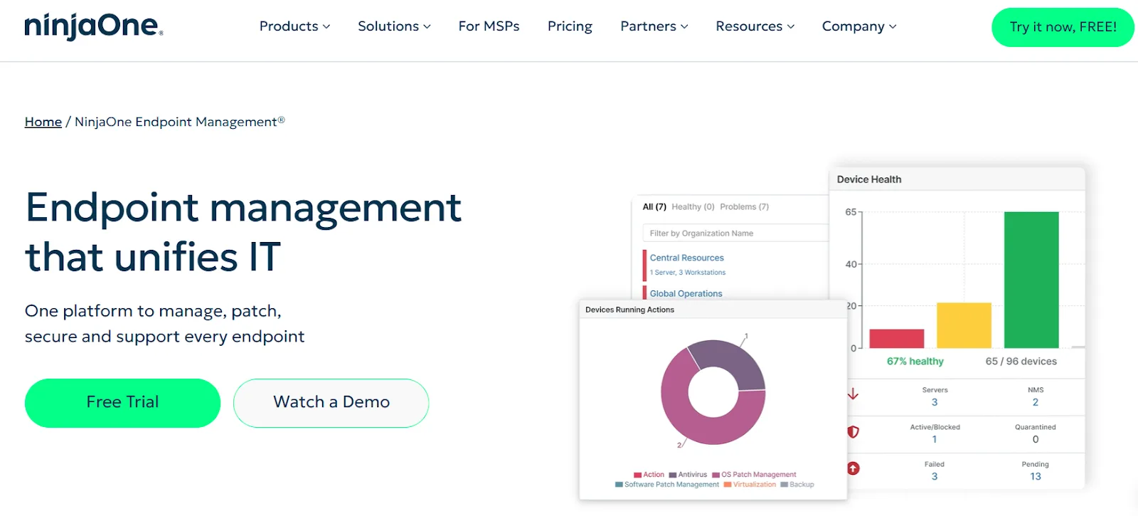
Task: Click the red bar in Device Health chart
Action: (896, 339)
